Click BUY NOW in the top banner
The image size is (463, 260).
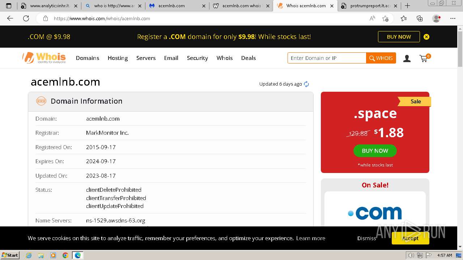click(x=399, y=36)
